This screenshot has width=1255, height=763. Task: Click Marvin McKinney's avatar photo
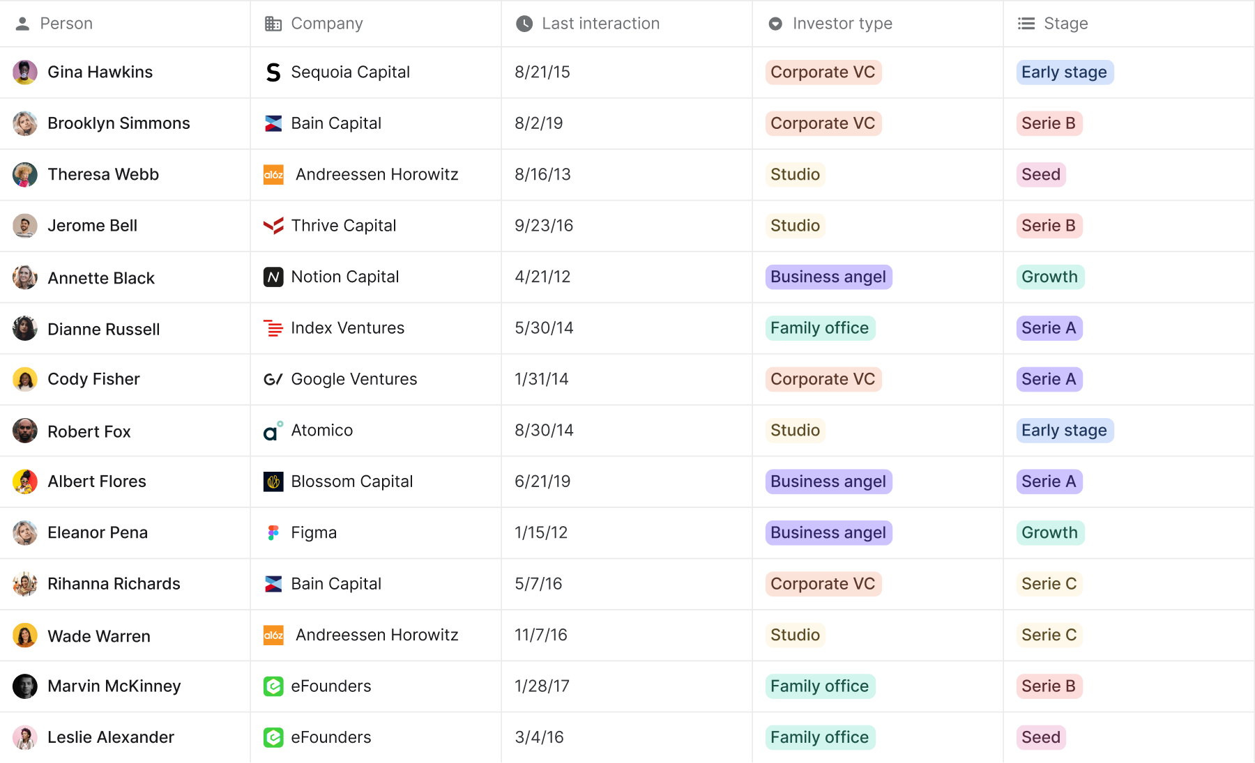25,686
